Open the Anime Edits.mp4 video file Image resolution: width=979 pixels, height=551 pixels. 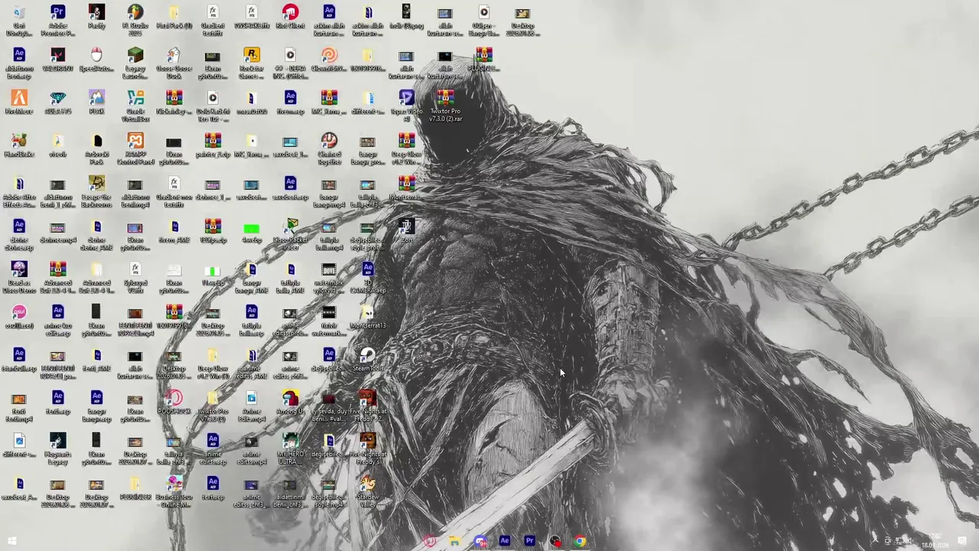coord(252,406)
